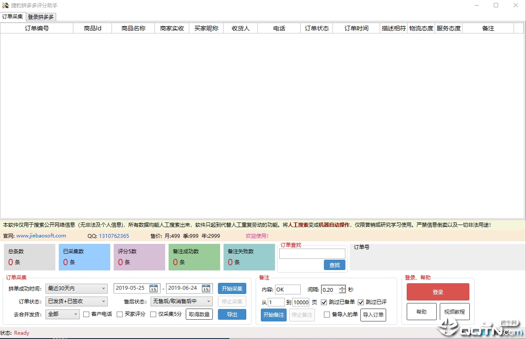Image resolution: width=526 pixels, height=339 pixels.
Task: Switch to 登录拼多多 tab
Action: click(41, 17)
